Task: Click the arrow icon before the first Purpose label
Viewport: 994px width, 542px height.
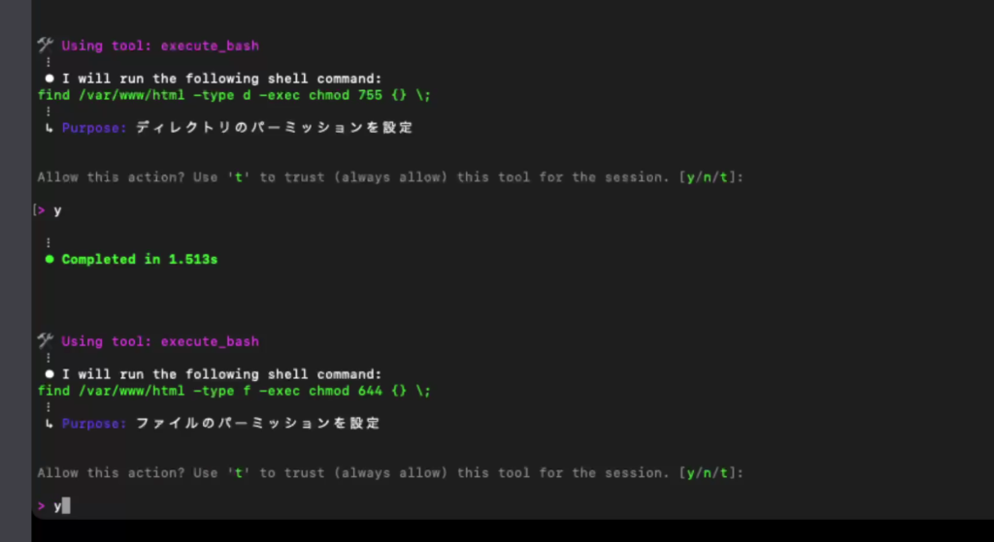Action: pos(49,128)
